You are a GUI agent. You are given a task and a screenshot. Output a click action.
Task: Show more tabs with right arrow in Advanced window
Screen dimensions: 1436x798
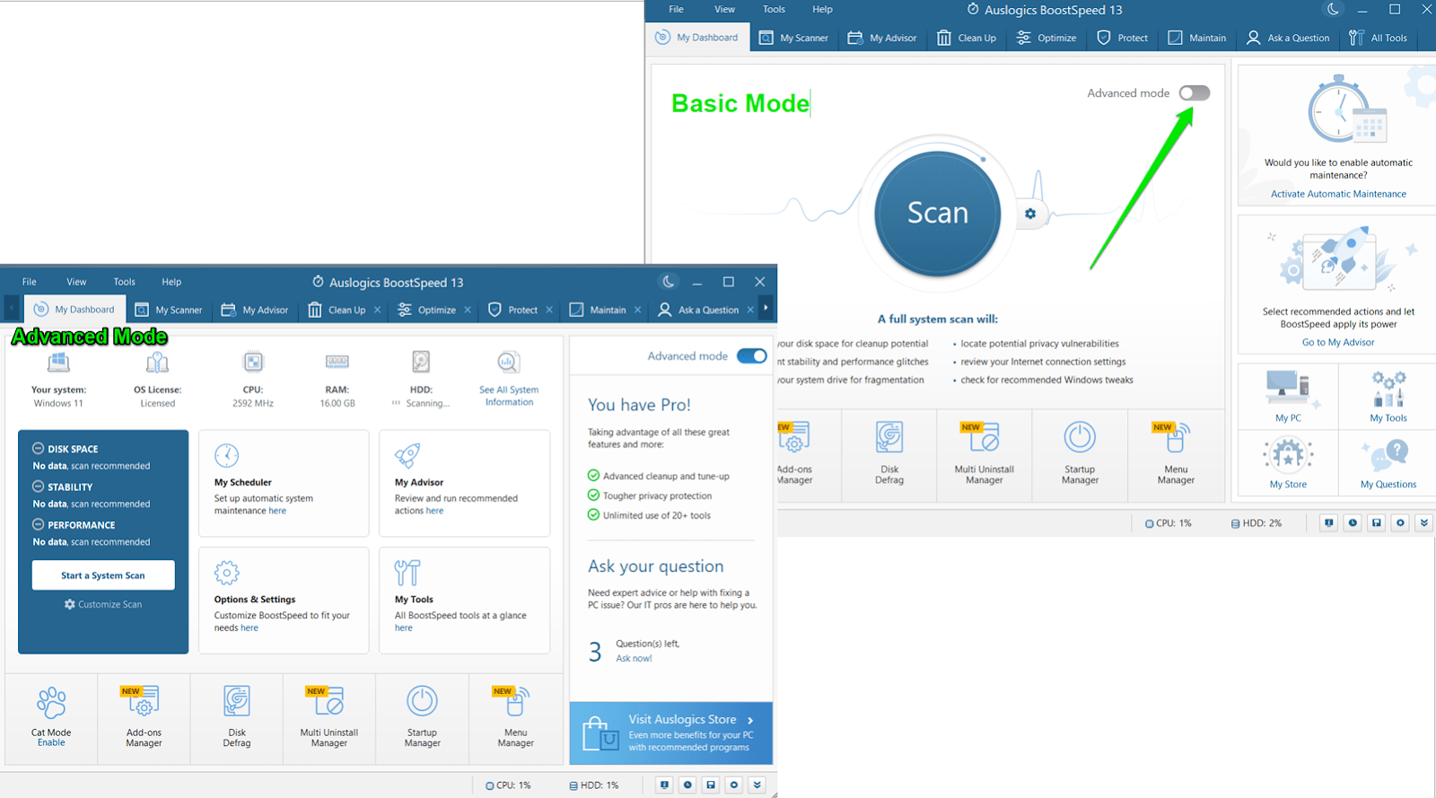pyautogui.click(x=766, y=308)
